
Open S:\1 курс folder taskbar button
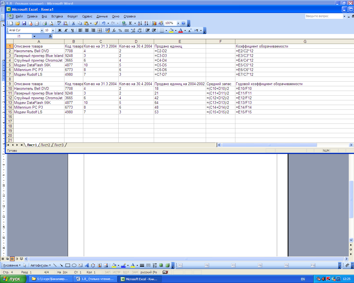click(51, 279)
